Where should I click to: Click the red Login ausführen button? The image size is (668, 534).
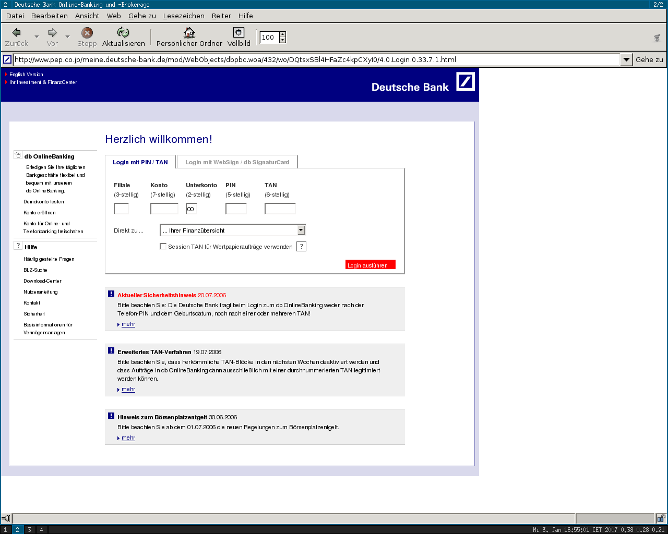click(x=371, y=264)
